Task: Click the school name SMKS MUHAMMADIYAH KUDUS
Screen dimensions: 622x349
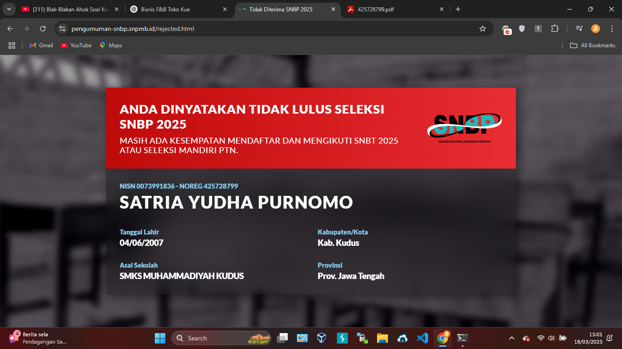Action: point(182,276)
